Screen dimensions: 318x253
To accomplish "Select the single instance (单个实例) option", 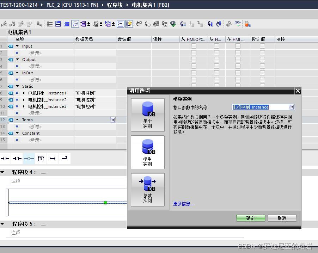I will click(x=148, y=115).
